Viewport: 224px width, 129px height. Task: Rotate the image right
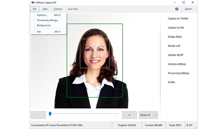pyautogui.click(x=175, y=37)
